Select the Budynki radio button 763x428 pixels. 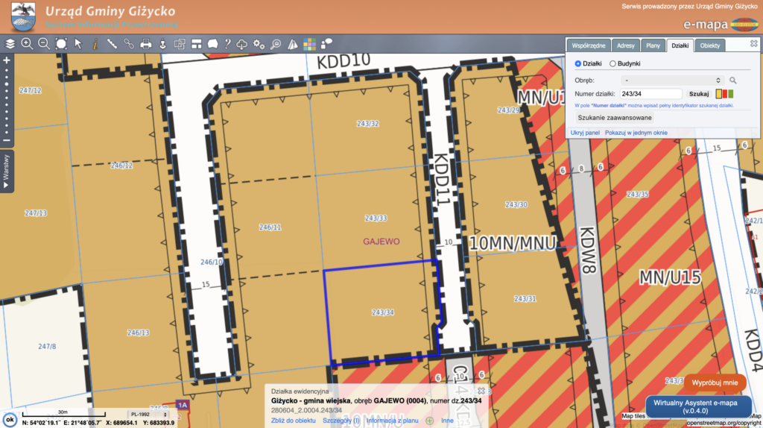pos(612,64)
